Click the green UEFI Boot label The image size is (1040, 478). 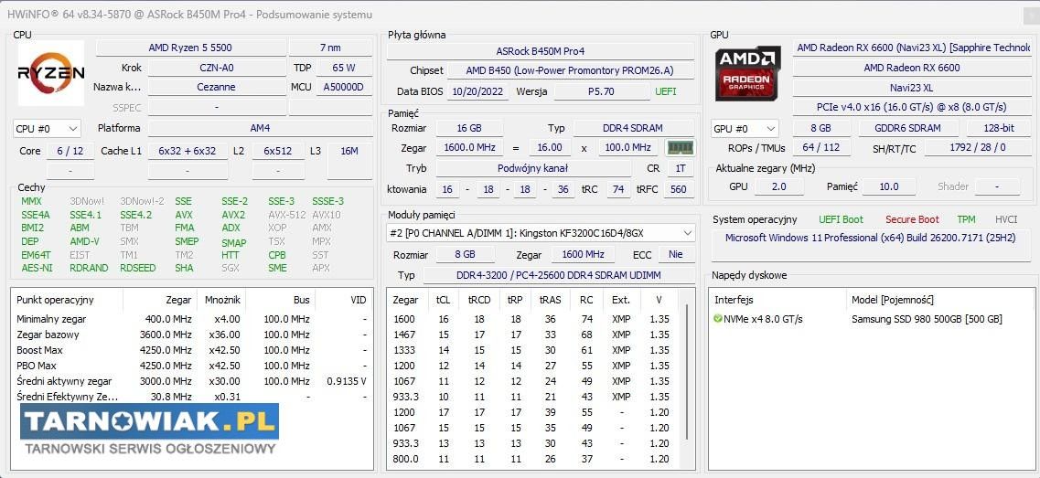(840, 219)
